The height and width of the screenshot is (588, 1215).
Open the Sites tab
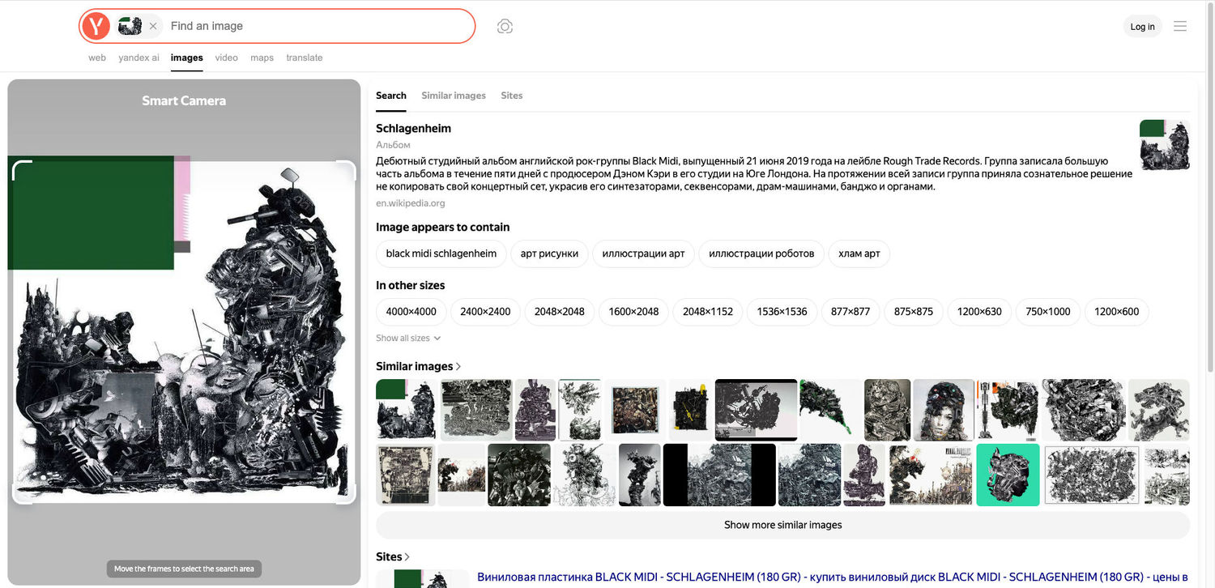(x=512, y=96)
